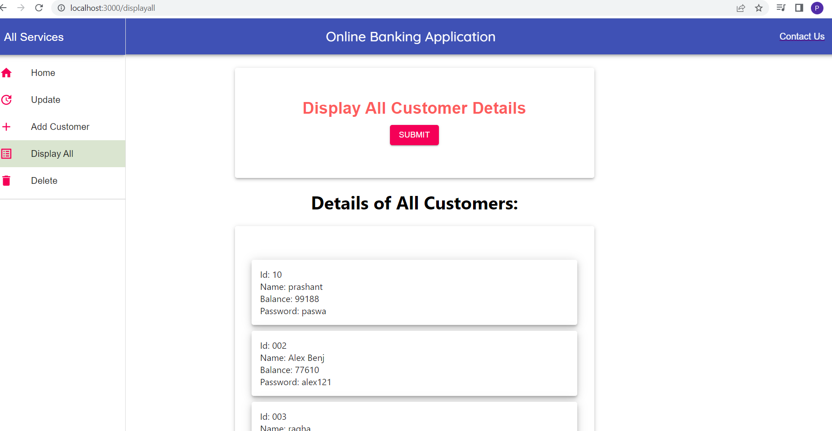Reload the page with the refresh arrow

point(39,8)
